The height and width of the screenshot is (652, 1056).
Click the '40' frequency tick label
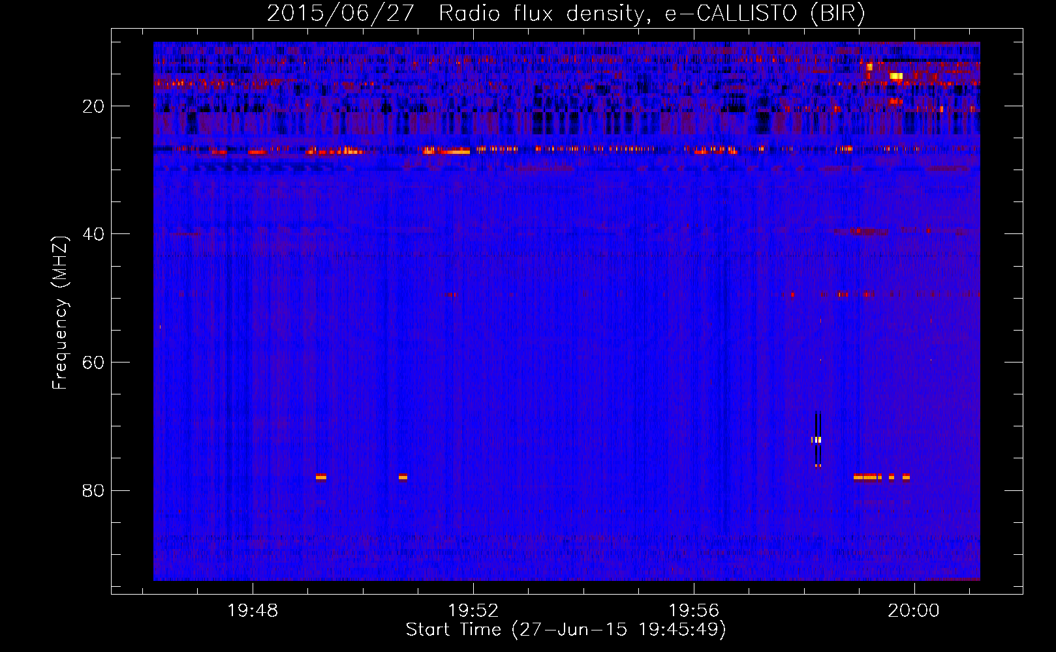[93, 234]
